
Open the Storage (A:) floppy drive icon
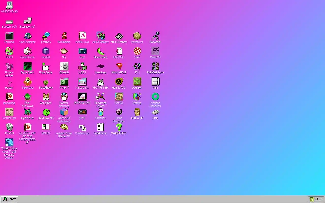[27, 21]
